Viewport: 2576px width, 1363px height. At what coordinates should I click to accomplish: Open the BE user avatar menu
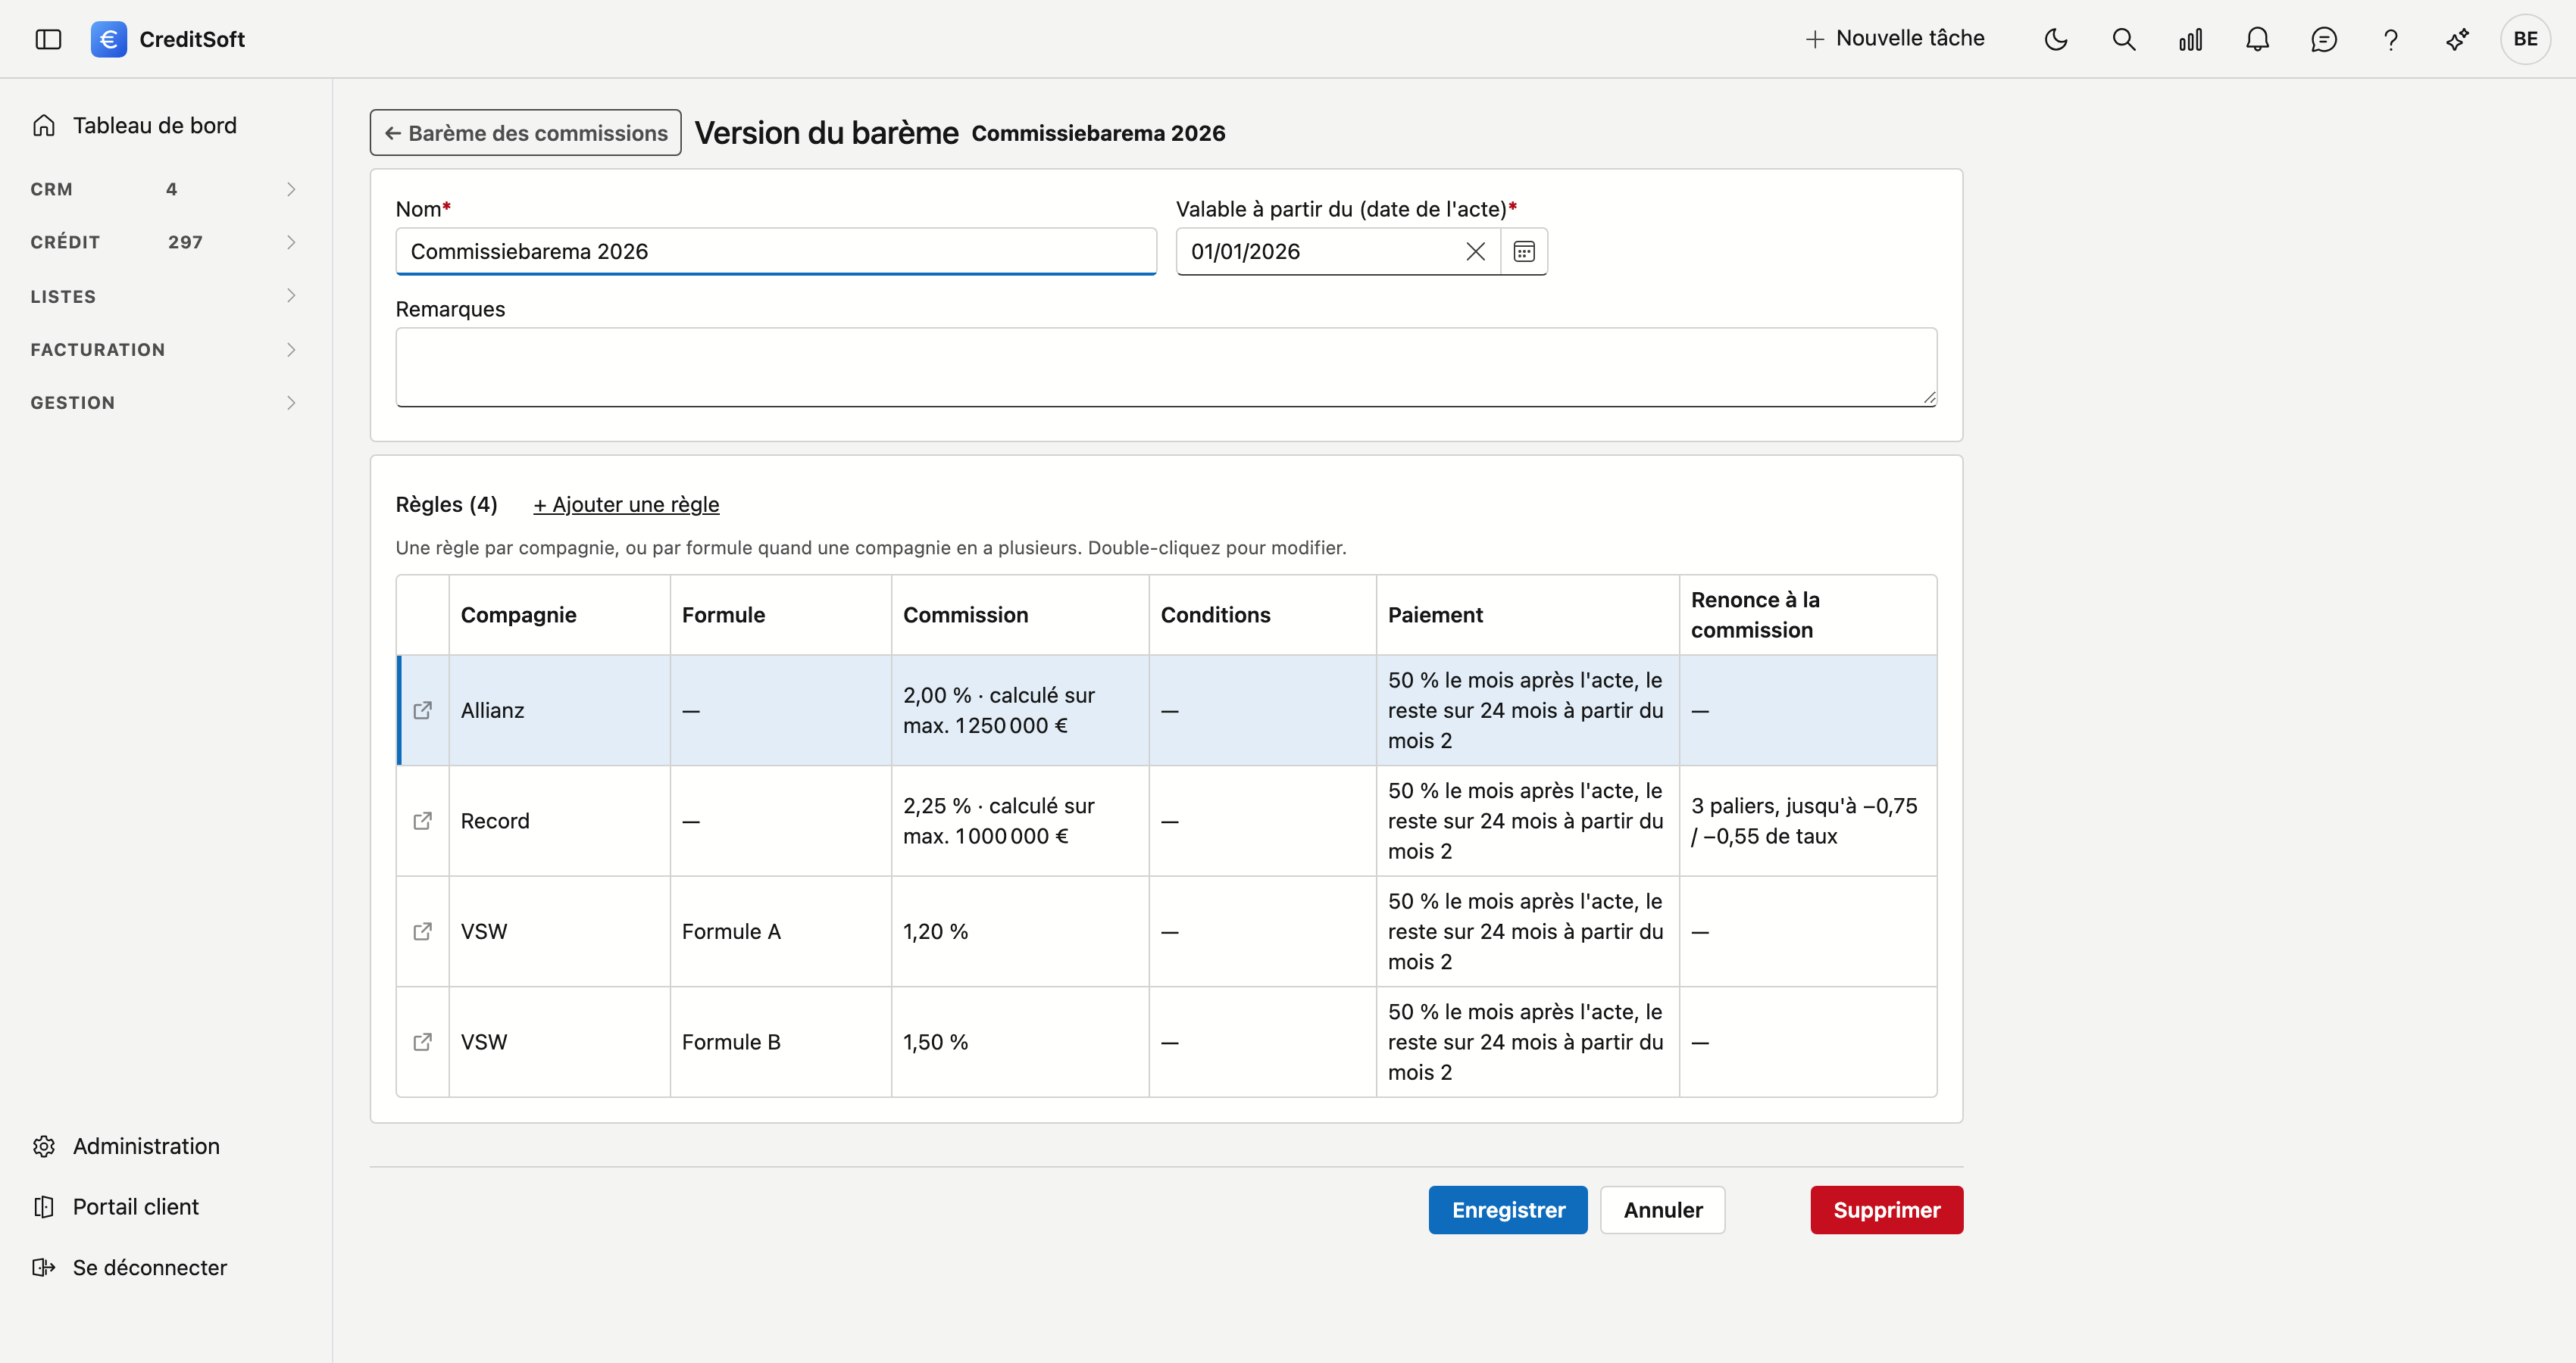pyautogui.click(x=2525, y=39)
